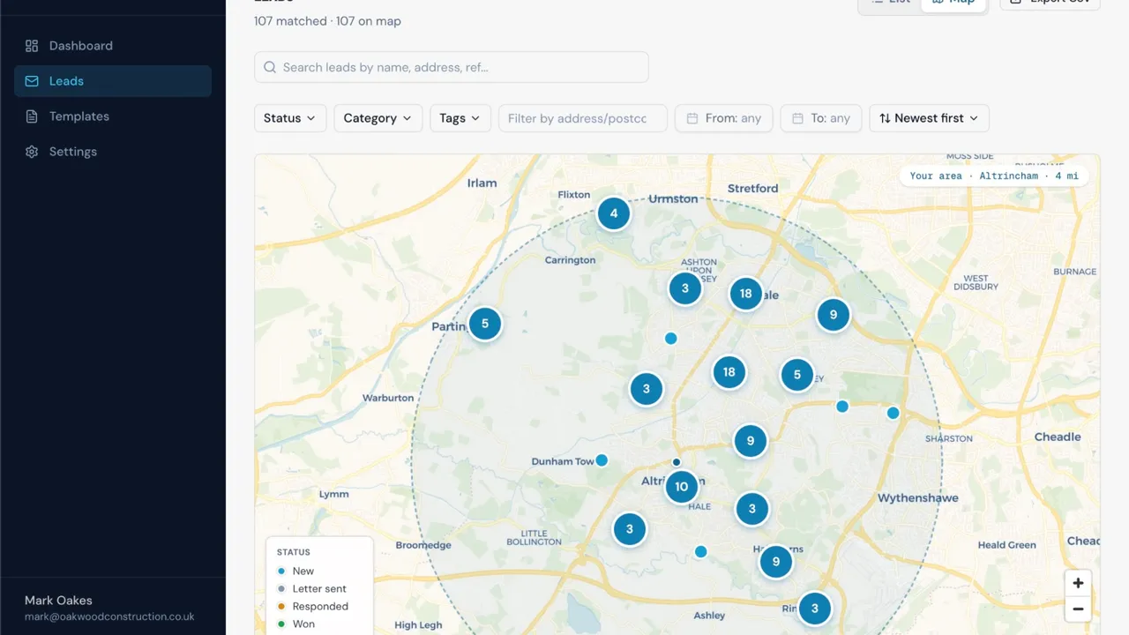
Task: Open the To: any date picker
Action: [821, 118]
